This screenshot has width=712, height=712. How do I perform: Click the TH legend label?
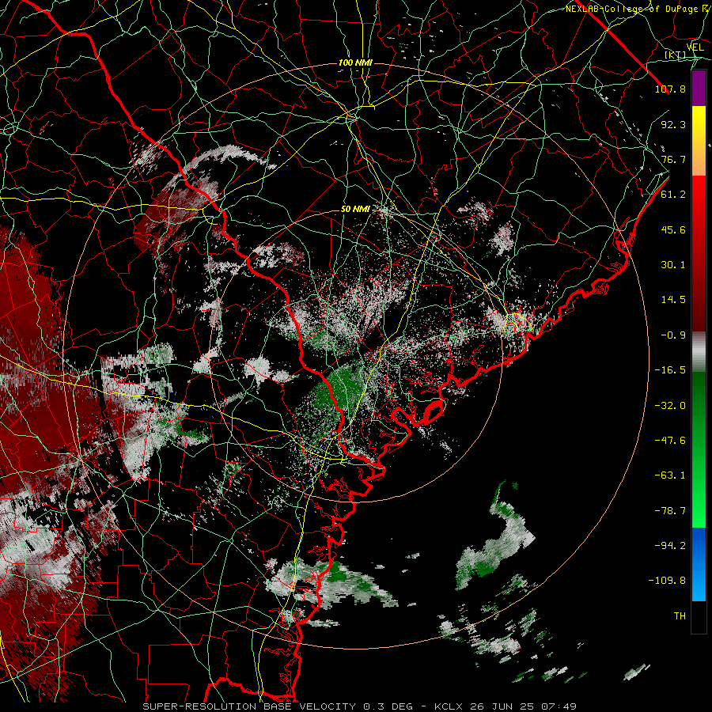click(x=680, y=616)
